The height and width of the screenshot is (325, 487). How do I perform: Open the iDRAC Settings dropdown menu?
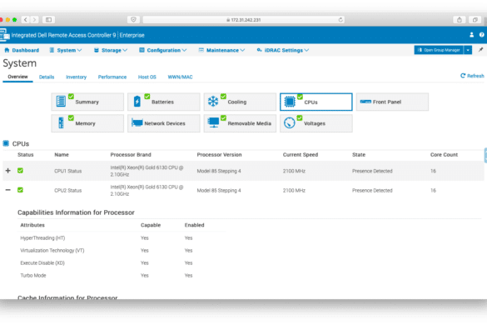(283, 50)
